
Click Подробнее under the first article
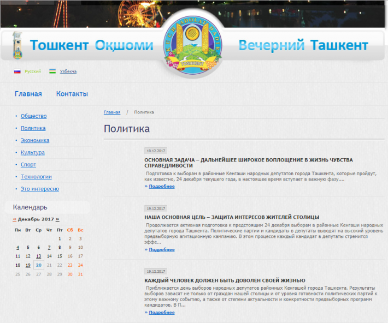161,186
